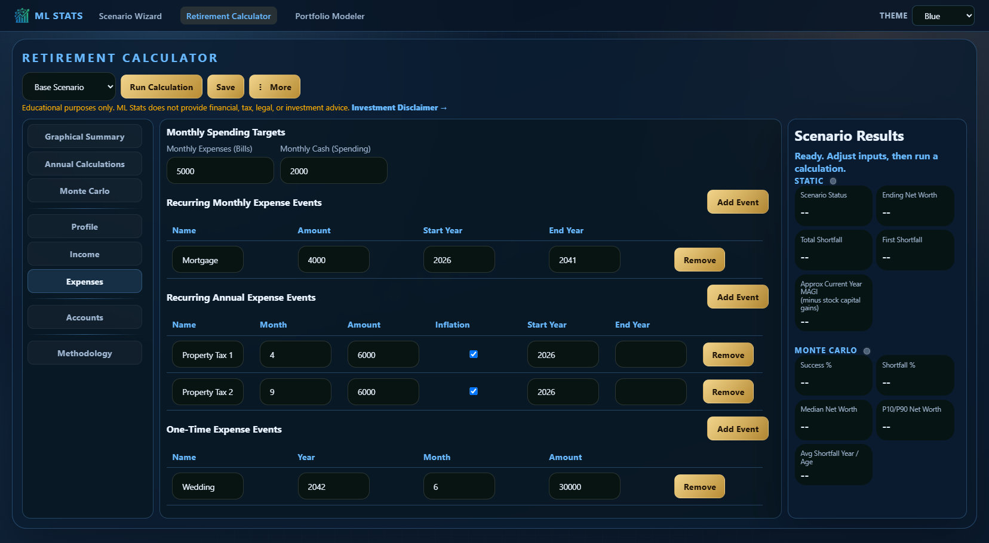
Task: Open the Monte Carlo sidebar section
Action: point(85,190)
